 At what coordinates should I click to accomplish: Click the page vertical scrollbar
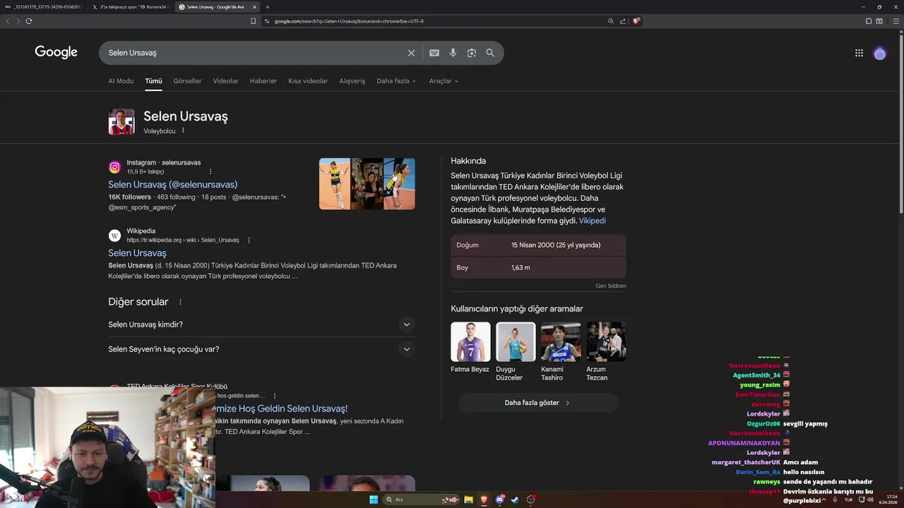tap(900, 123)
